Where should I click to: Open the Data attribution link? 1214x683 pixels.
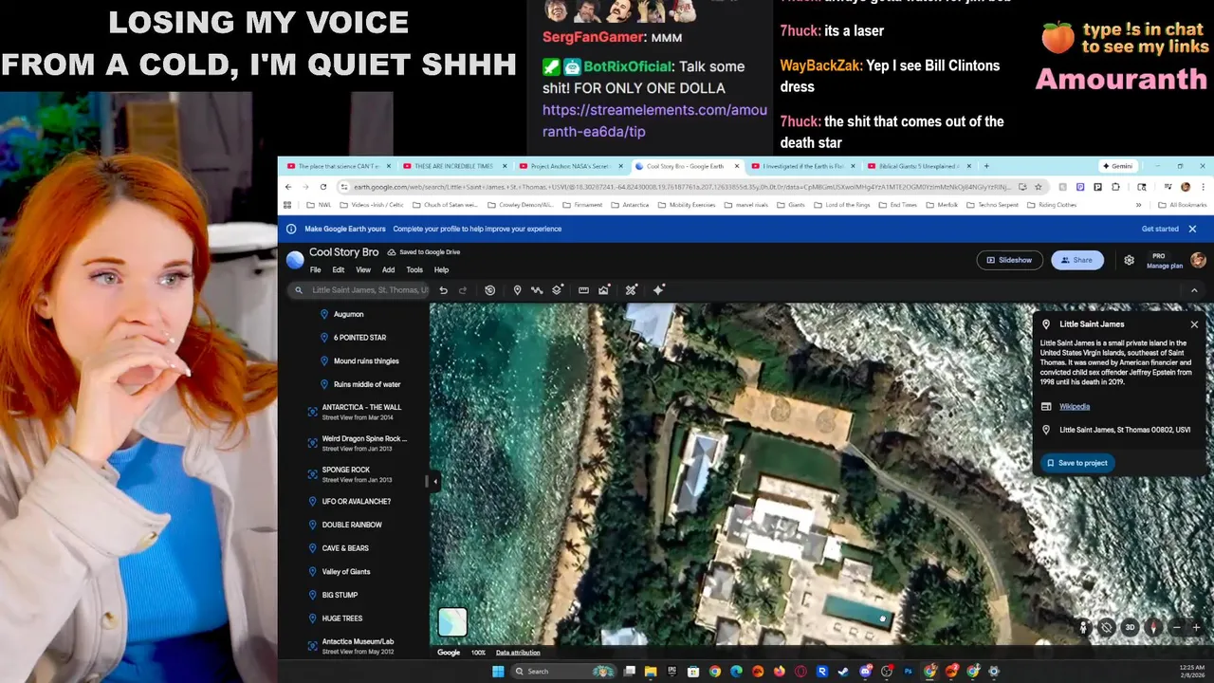click(x=517, y=653)
